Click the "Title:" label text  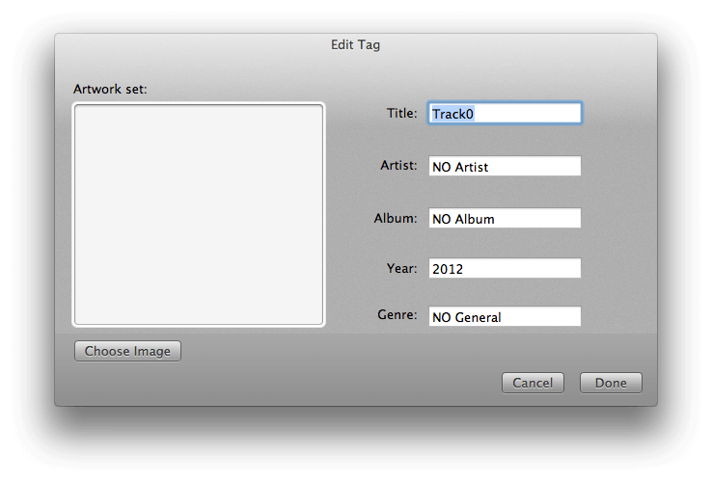coord(401,114)
